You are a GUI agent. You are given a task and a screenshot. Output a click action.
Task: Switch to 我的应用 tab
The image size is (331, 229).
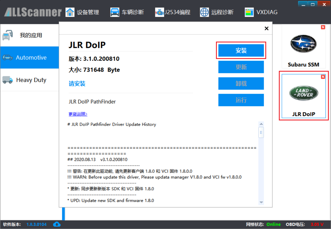[30, 35]
